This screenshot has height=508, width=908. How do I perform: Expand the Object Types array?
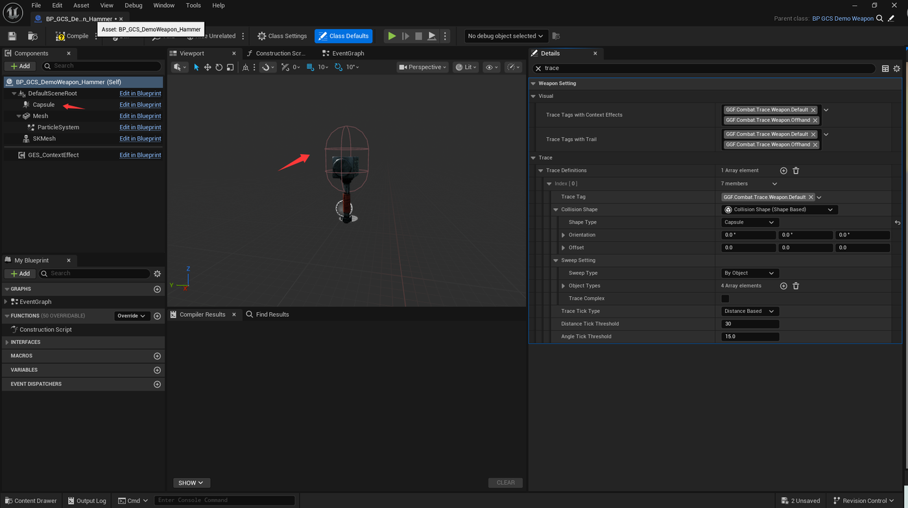pos(563,286)
